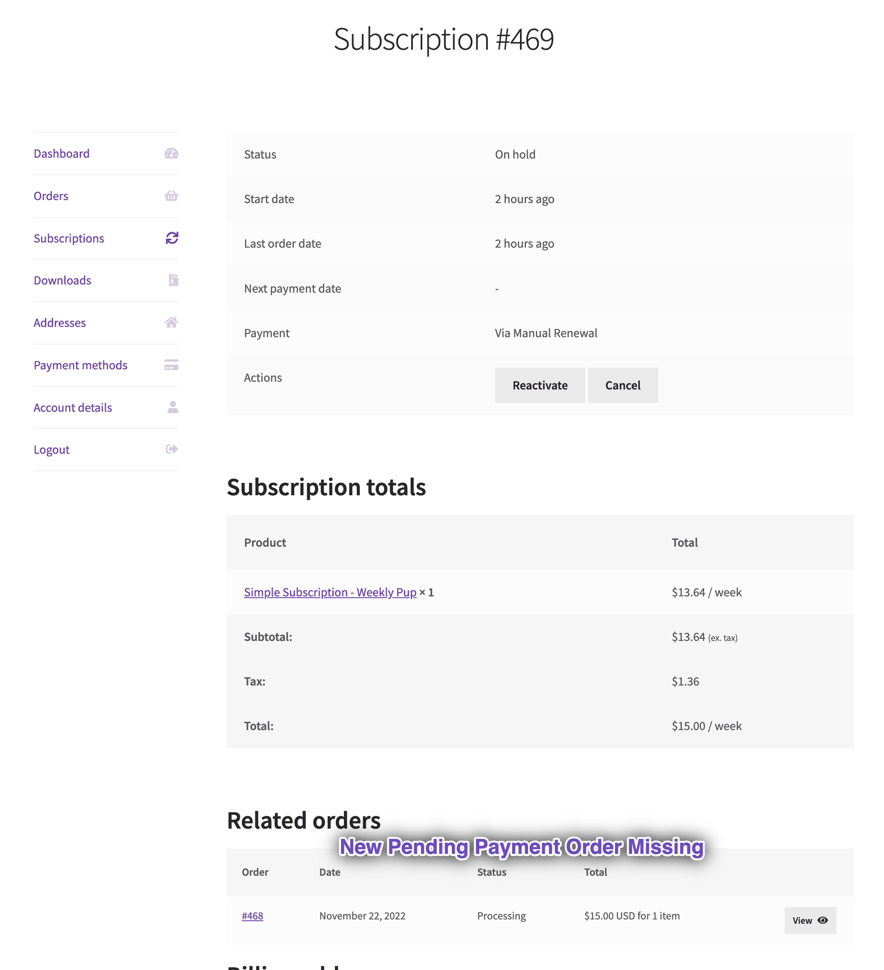Open related order #468 link

[x=253, y=916]
